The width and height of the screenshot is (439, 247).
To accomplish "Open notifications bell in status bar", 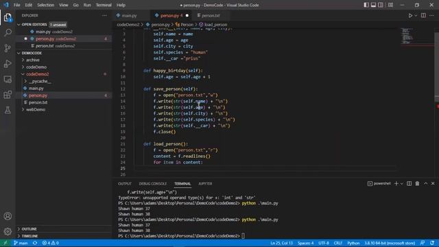I will click(432, 243).
